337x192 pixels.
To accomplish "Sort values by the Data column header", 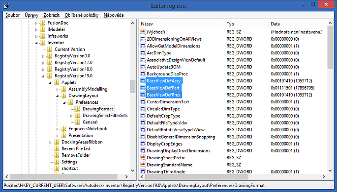I will pos(298,24).
